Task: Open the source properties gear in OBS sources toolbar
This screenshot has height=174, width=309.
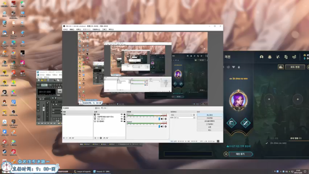Action: pyautogui.click(x=97, y=108)
